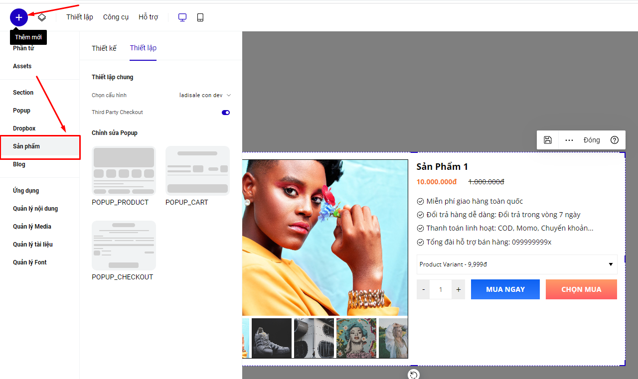Decrease quantity with the minus stepper
Viewport: 638px width, 379px height.
coord(424,289)
